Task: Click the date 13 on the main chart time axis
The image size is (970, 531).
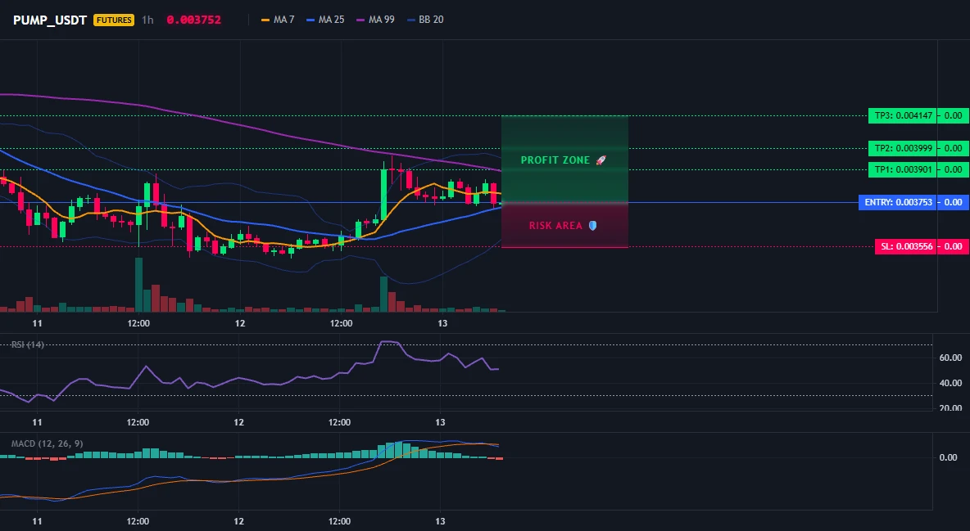Action: pos(442,323)
